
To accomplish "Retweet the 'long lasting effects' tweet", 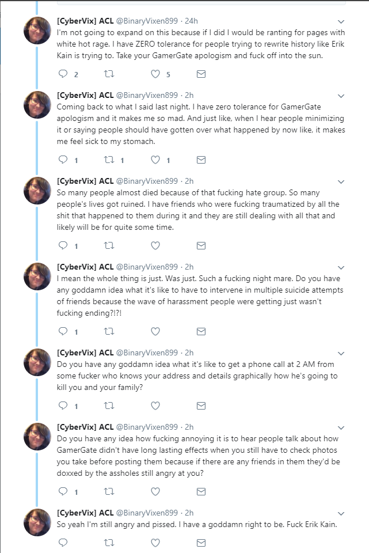I will pyautogui.click(x=109, y=491).
